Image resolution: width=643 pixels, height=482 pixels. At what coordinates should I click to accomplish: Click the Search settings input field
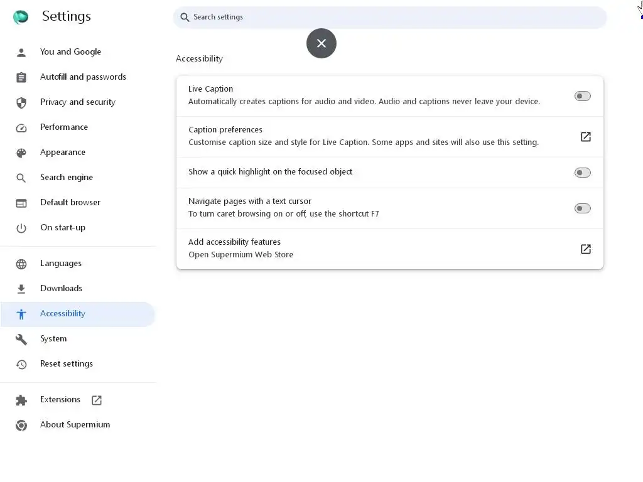click(x=389, y=17)
